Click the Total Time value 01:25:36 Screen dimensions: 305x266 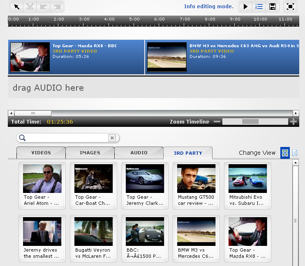60,122
